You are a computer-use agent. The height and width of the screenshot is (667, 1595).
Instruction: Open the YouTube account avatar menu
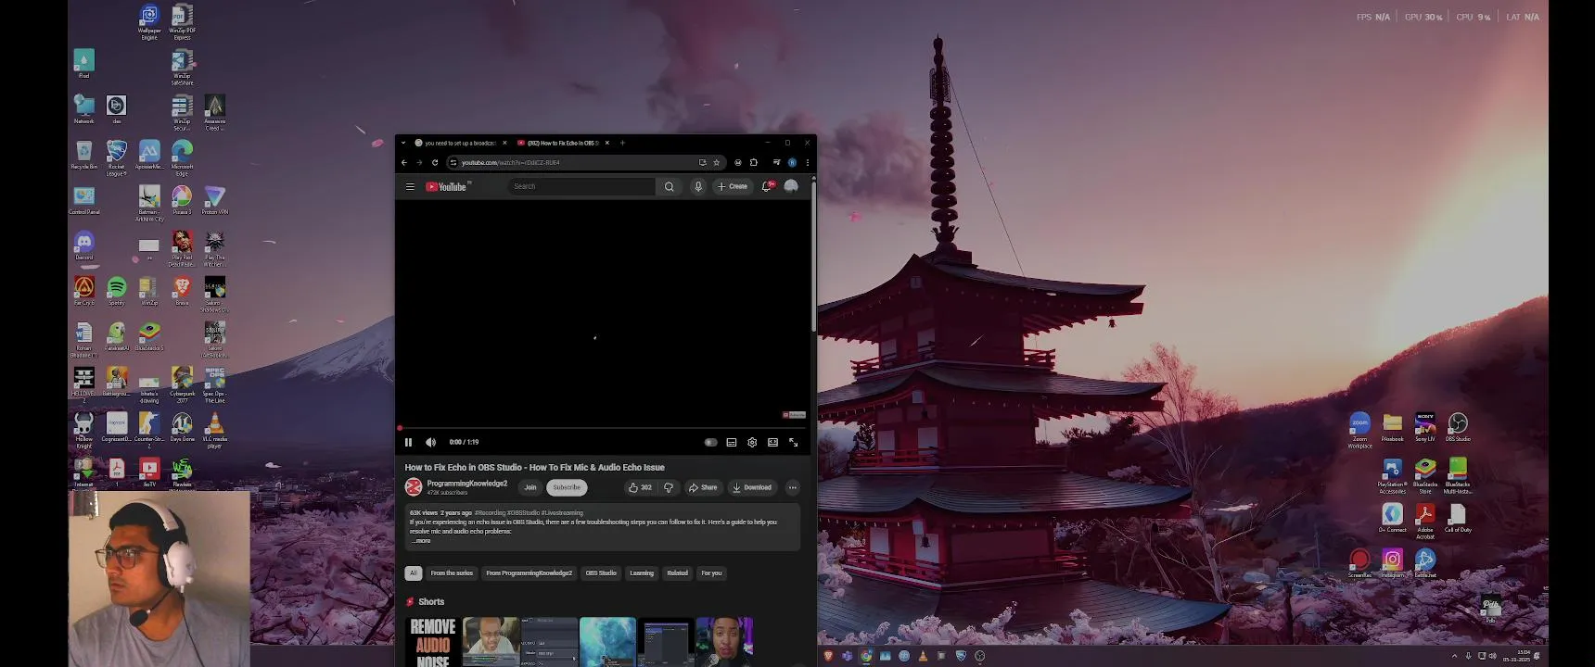791,186
